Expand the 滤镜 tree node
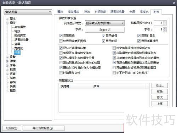Image resolution: width=177 pixels, height=133 pixels. click(x=7, y=61)
